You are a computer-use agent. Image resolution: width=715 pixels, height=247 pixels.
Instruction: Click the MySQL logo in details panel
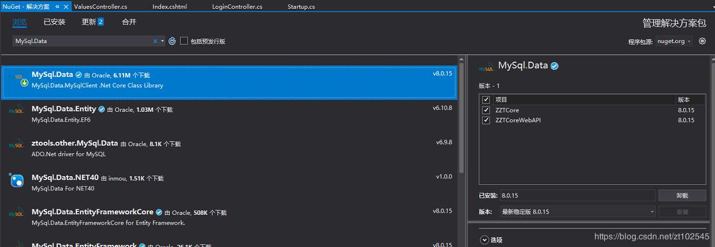click(x=487, y=67)
